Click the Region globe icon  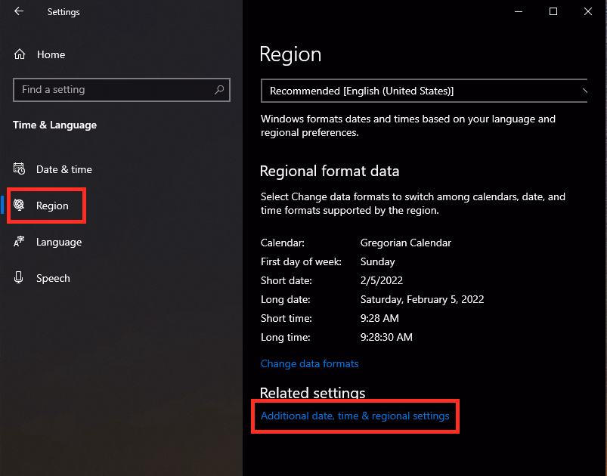click(x=20, y=206)
